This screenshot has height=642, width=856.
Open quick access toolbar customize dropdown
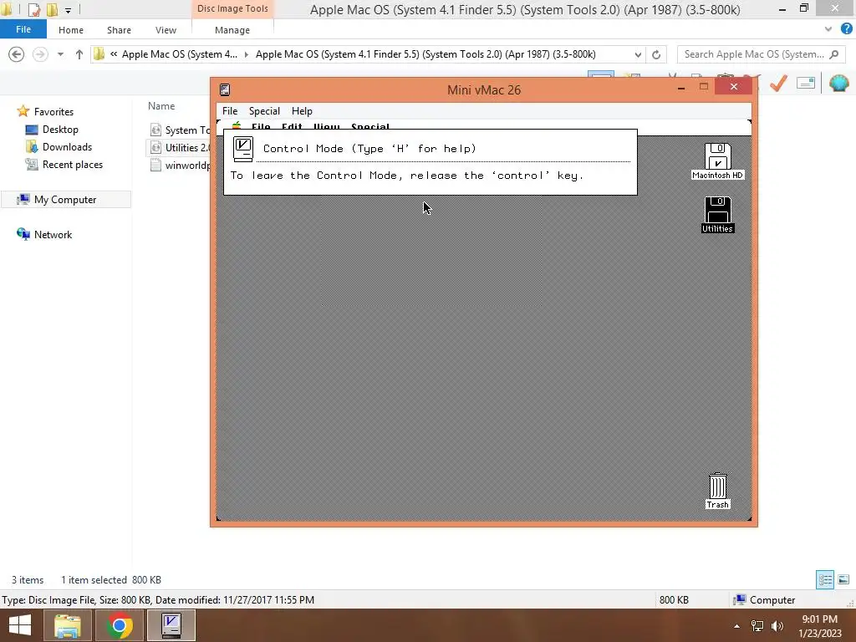coord(68,10)
